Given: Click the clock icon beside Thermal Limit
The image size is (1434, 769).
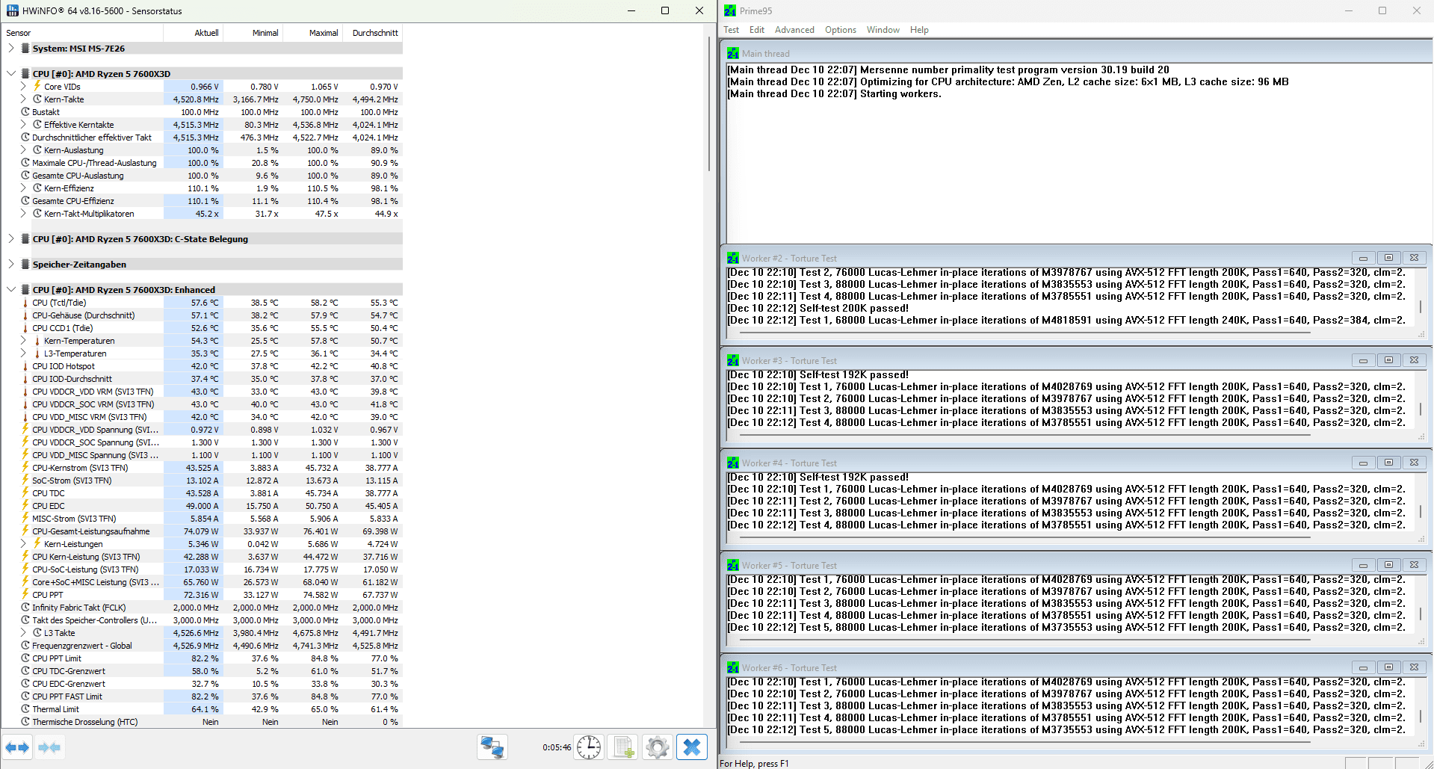Looking at the screenshot, I should [25, 709].
